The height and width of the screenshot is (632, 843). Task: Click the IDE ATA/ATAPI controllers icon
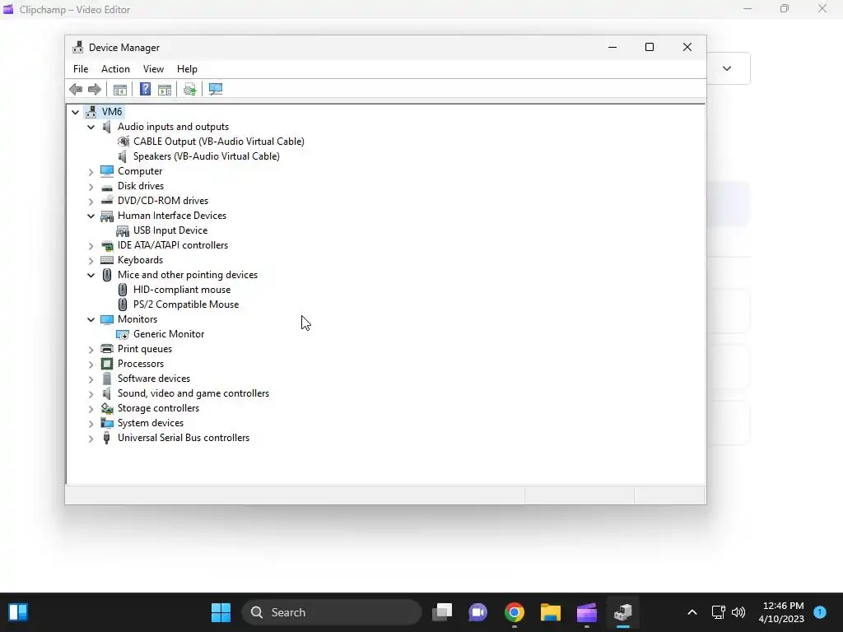click(107, 245)
